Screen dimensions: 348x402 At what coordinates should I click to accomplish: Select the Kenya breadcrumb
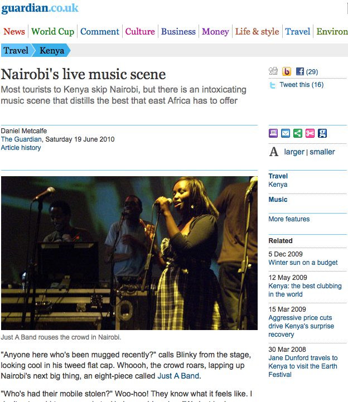click(x=52, y=50)
